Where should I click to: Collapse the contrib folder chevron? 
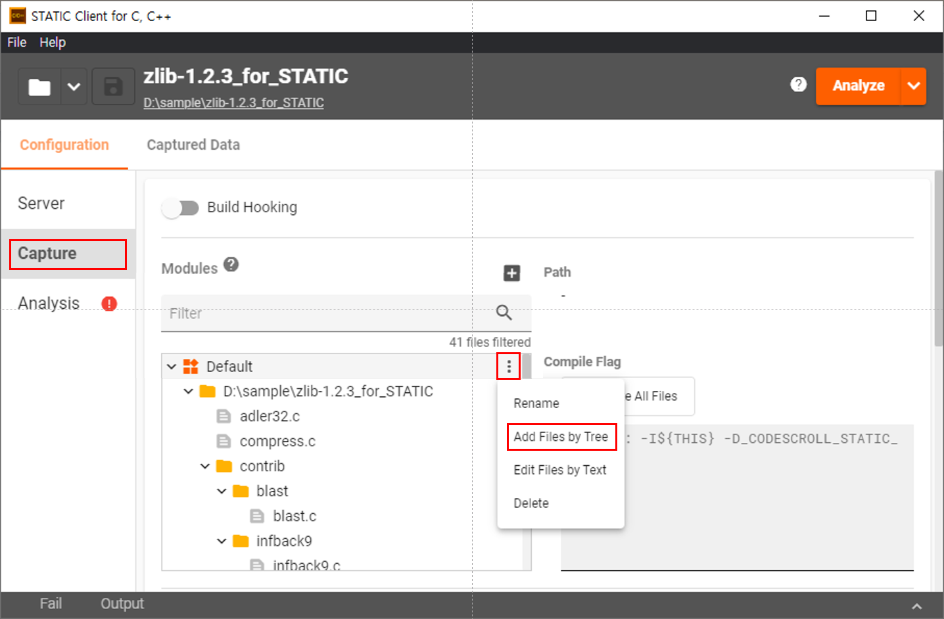[x=205, y=467]
